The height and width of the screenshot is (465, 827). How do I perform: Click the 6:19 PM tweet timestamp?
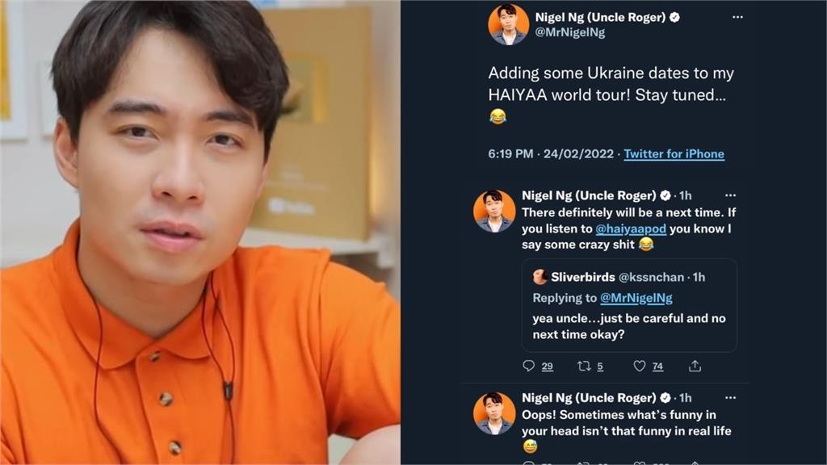[510, 153]
